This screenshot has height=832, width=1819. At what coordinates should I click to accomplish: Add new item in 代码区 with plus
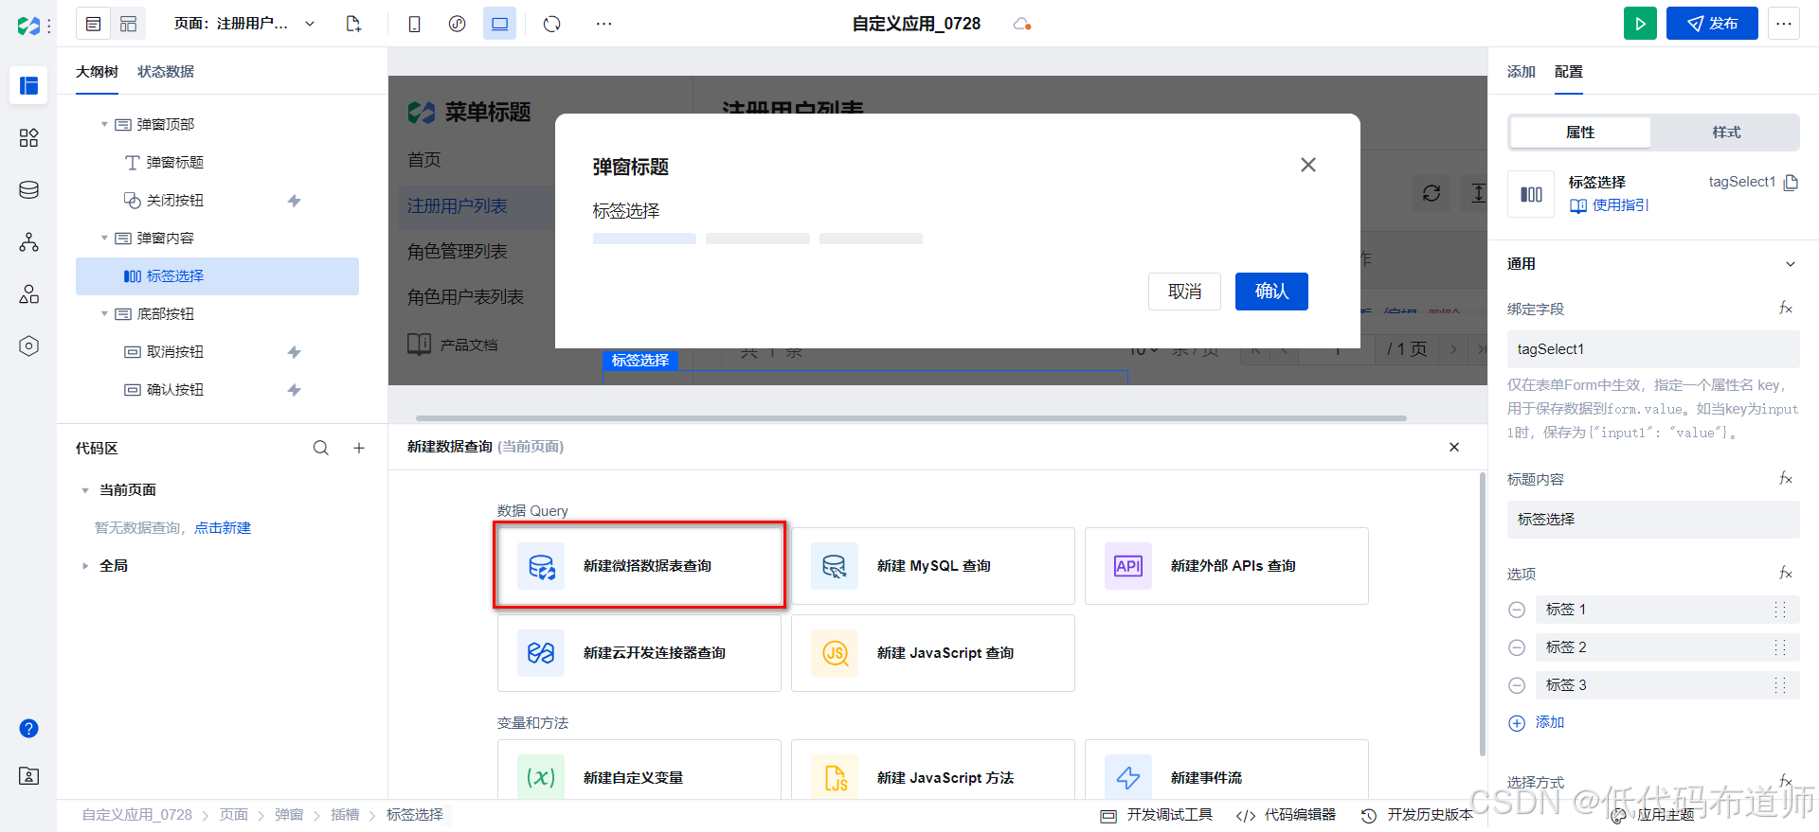click(x=359, y=448)
